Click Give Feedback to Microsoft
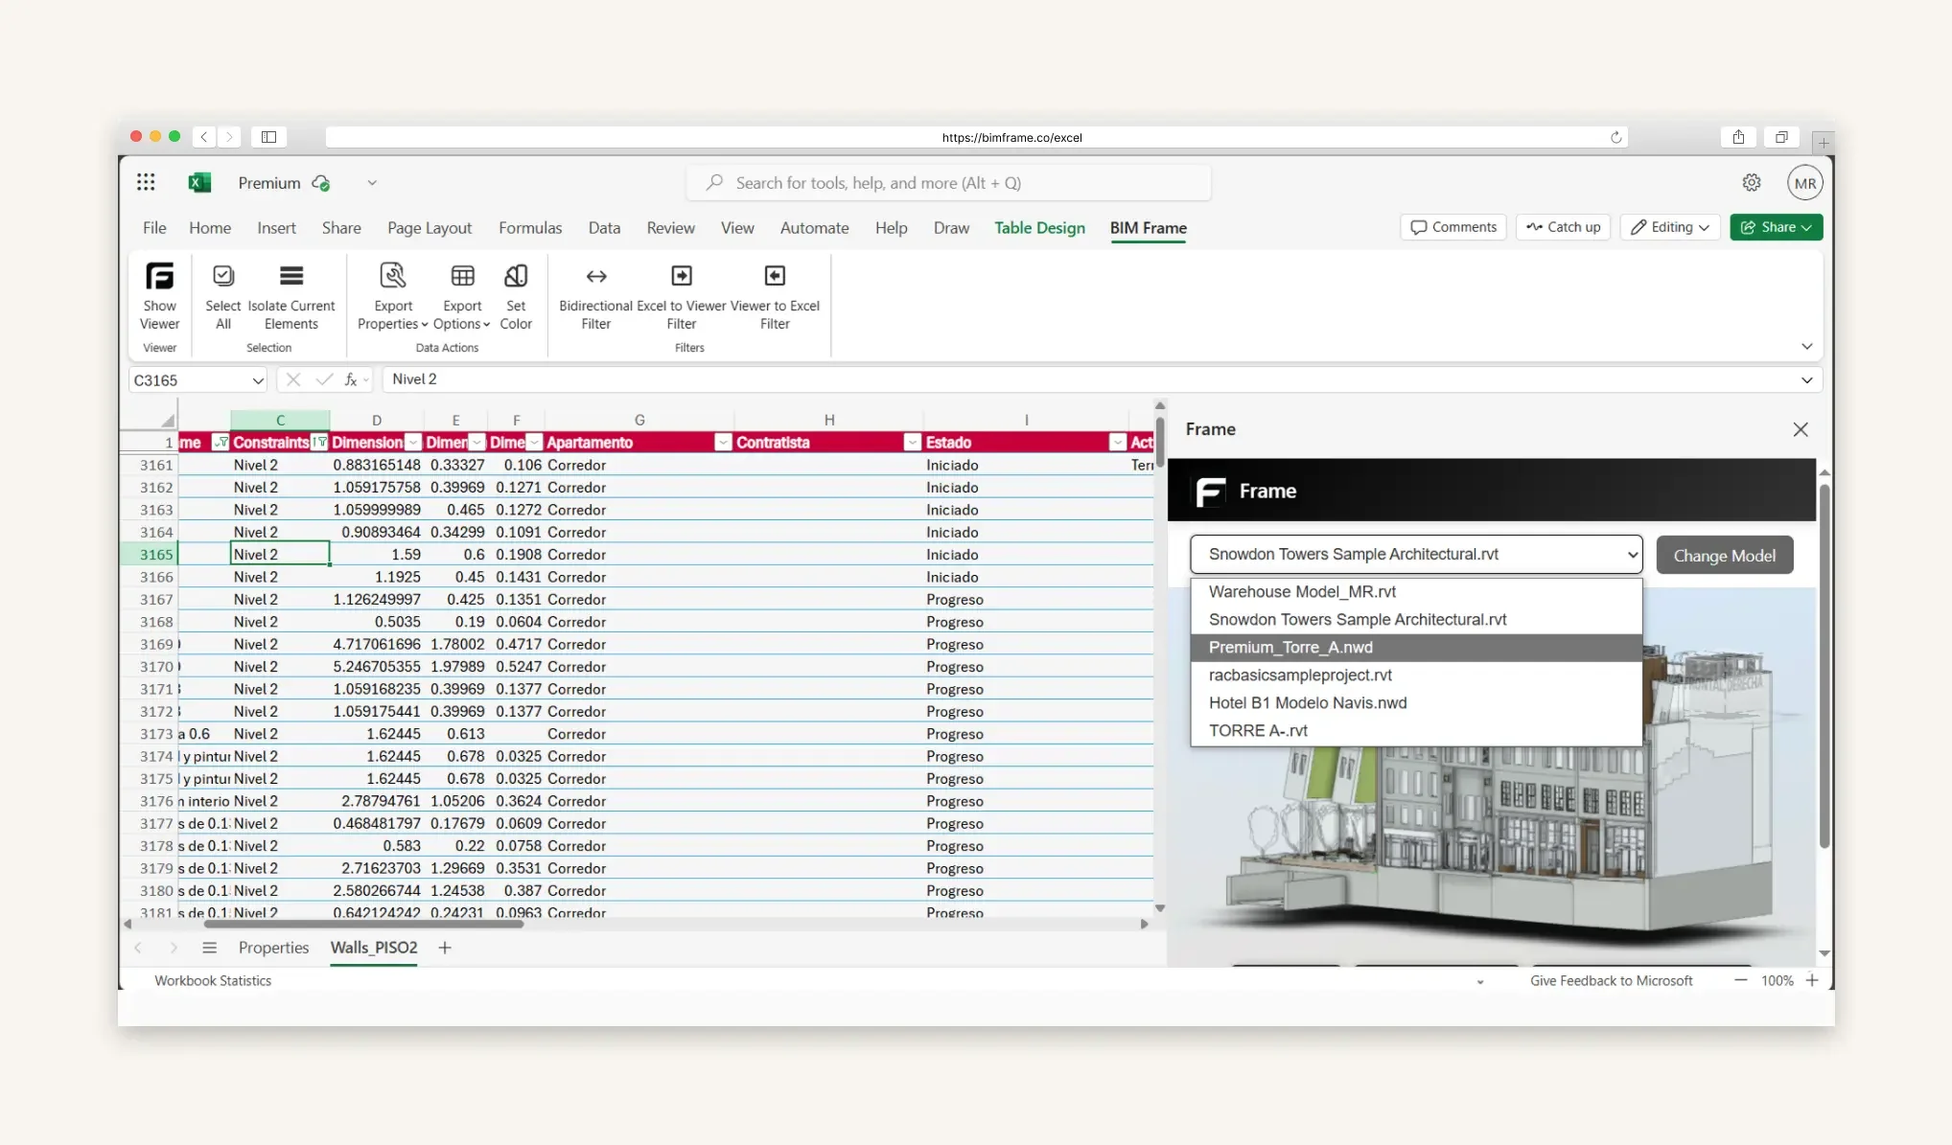Image resolution: width=1952 pixels, height=1145 pixels. (x=1611, y=980)
